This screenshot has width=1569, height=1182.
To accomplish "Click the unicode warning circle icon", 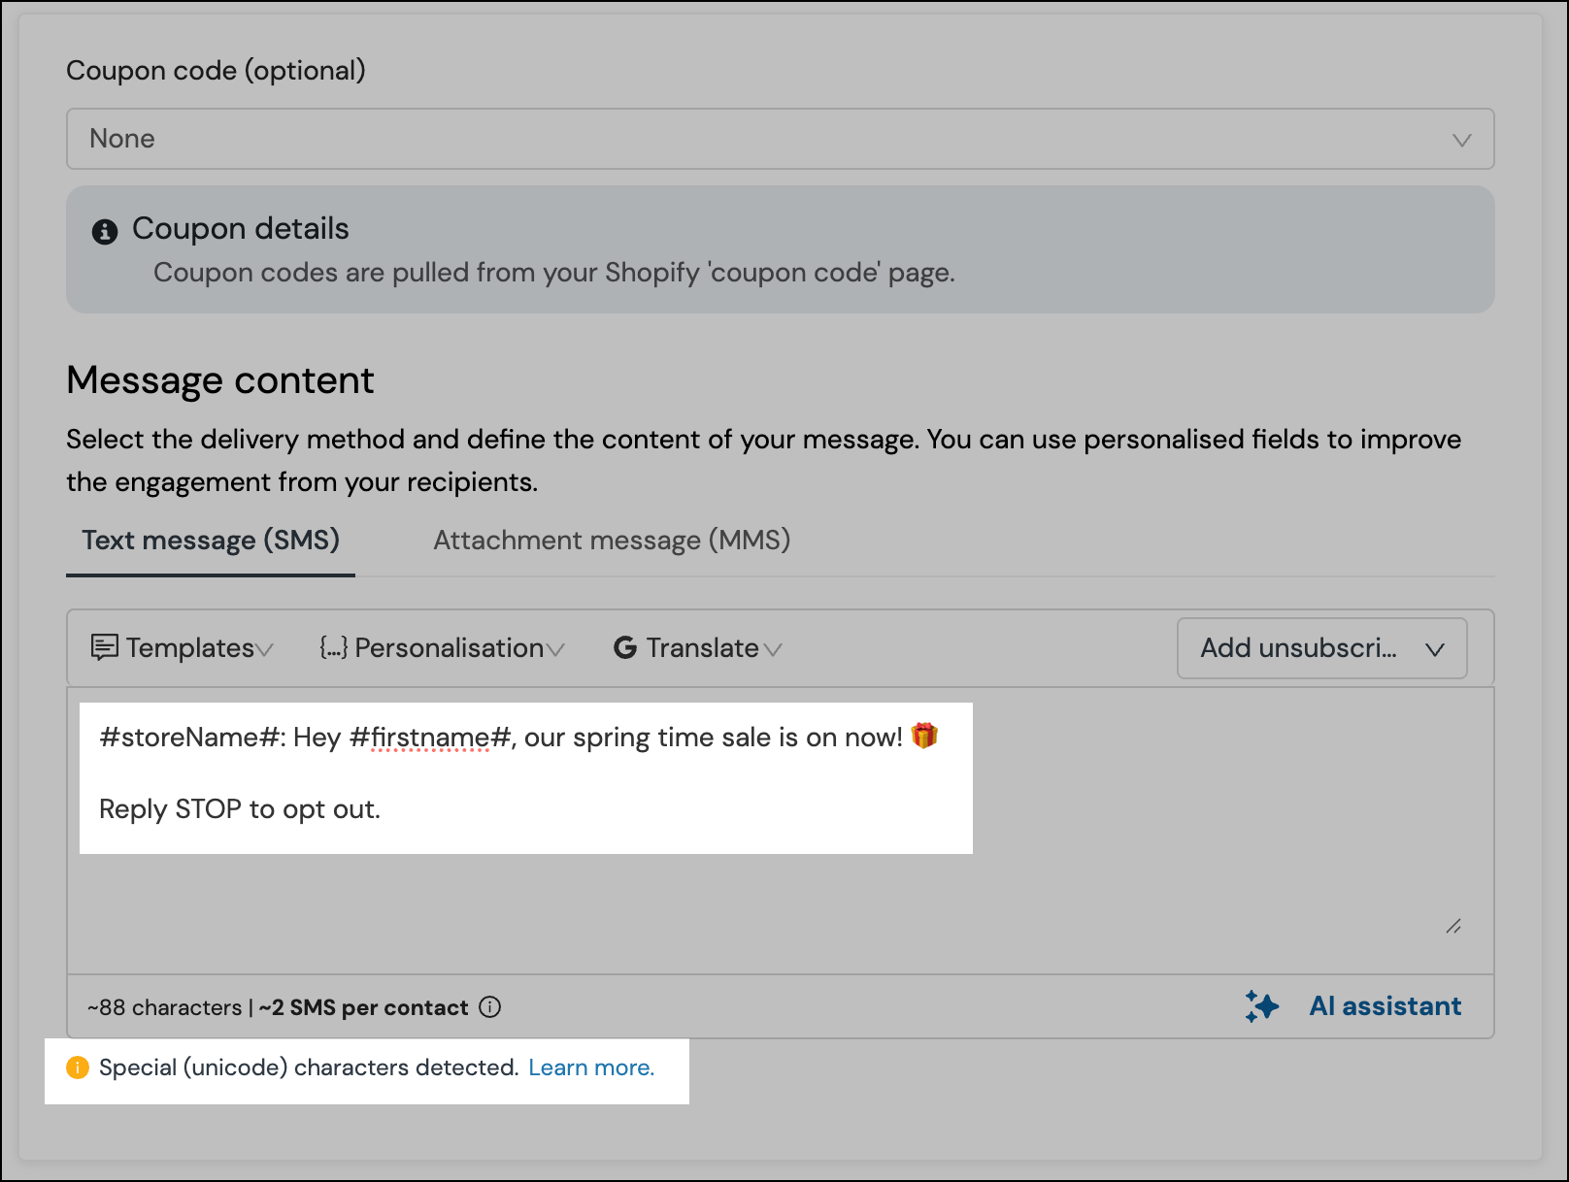I will click(77, 1067).
